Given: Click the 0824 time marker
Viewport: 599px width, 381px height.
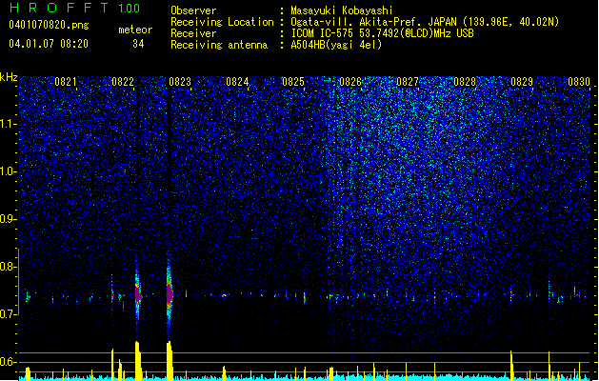Looking at the screenshot, I should [x=237, y=81].
